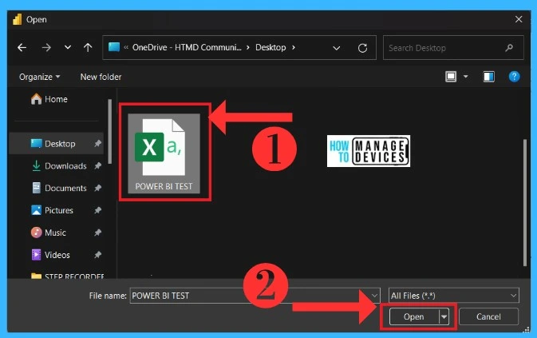Click the file list vertical scrollbar
Image resolution: width=537 pixels, height=338 pixels.
(525, 202)
